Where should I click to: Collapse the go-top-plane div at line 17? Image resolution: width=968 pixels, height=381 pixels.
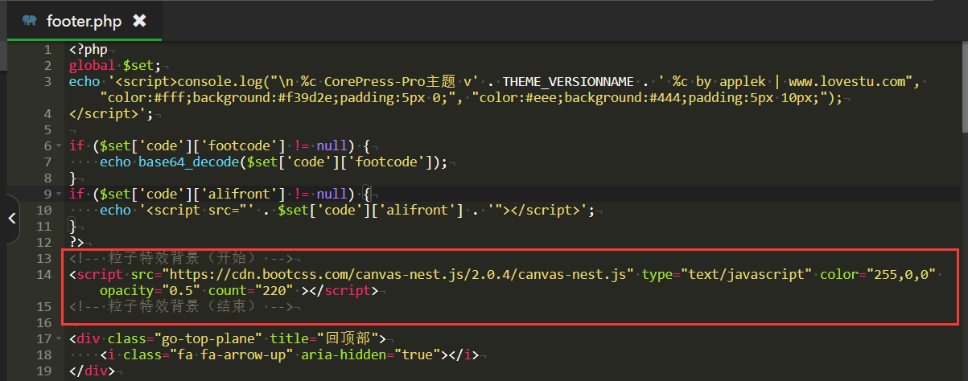point(60,338)
